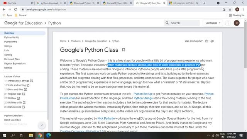Screen dimensions: 247x139
Task: Bookmark the Google's Python Class page
Action: click(123, 50)
